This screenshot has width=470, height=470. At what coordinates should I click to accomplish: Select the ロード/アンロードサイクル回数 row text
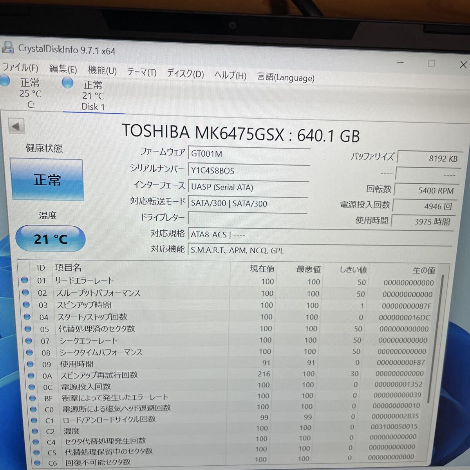coord(109,419)
